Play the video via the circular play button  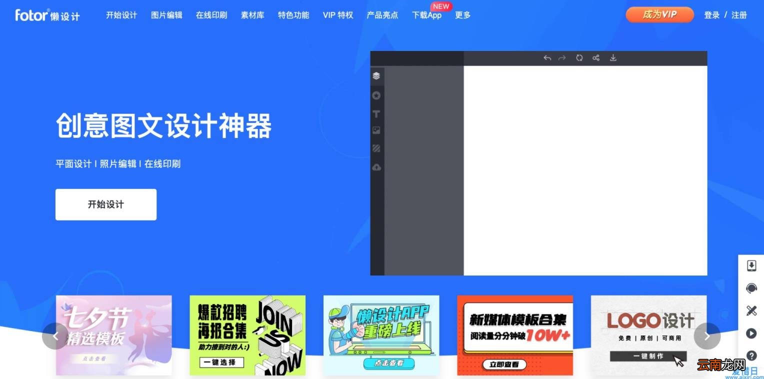pos(751,333)
